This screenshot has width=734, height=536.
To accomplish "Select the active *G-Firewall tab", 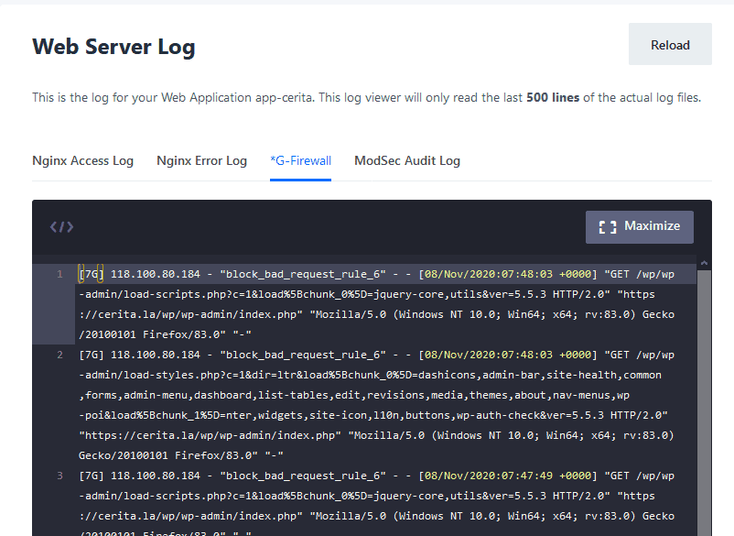I will 300,159.
